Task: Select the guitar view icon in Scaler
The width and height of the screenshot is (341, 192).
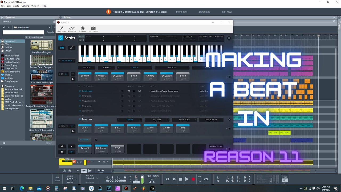Action: (71, 48)
